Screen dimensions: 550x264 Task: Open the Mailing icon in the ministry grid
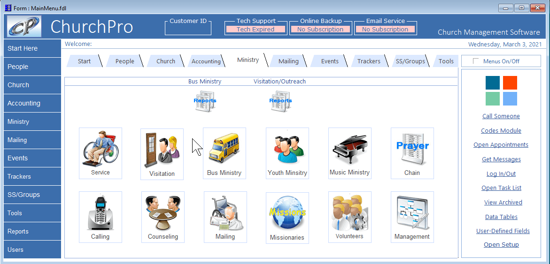coord(225,217)
